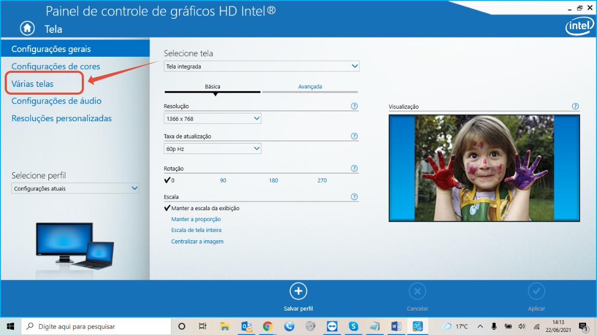Screen dimensions: 597x335
Task: Open Resoluções personalizadas in sidebar
Action: tap(61, 118)
